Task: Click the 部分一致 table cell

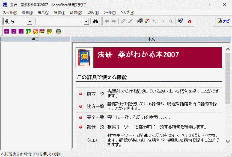Action: [x=96, y=127]
